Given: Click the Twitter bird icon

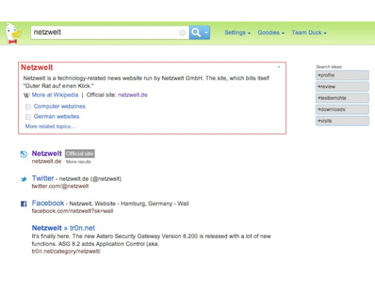Looking at the screenshot, I should pos(24,179).
